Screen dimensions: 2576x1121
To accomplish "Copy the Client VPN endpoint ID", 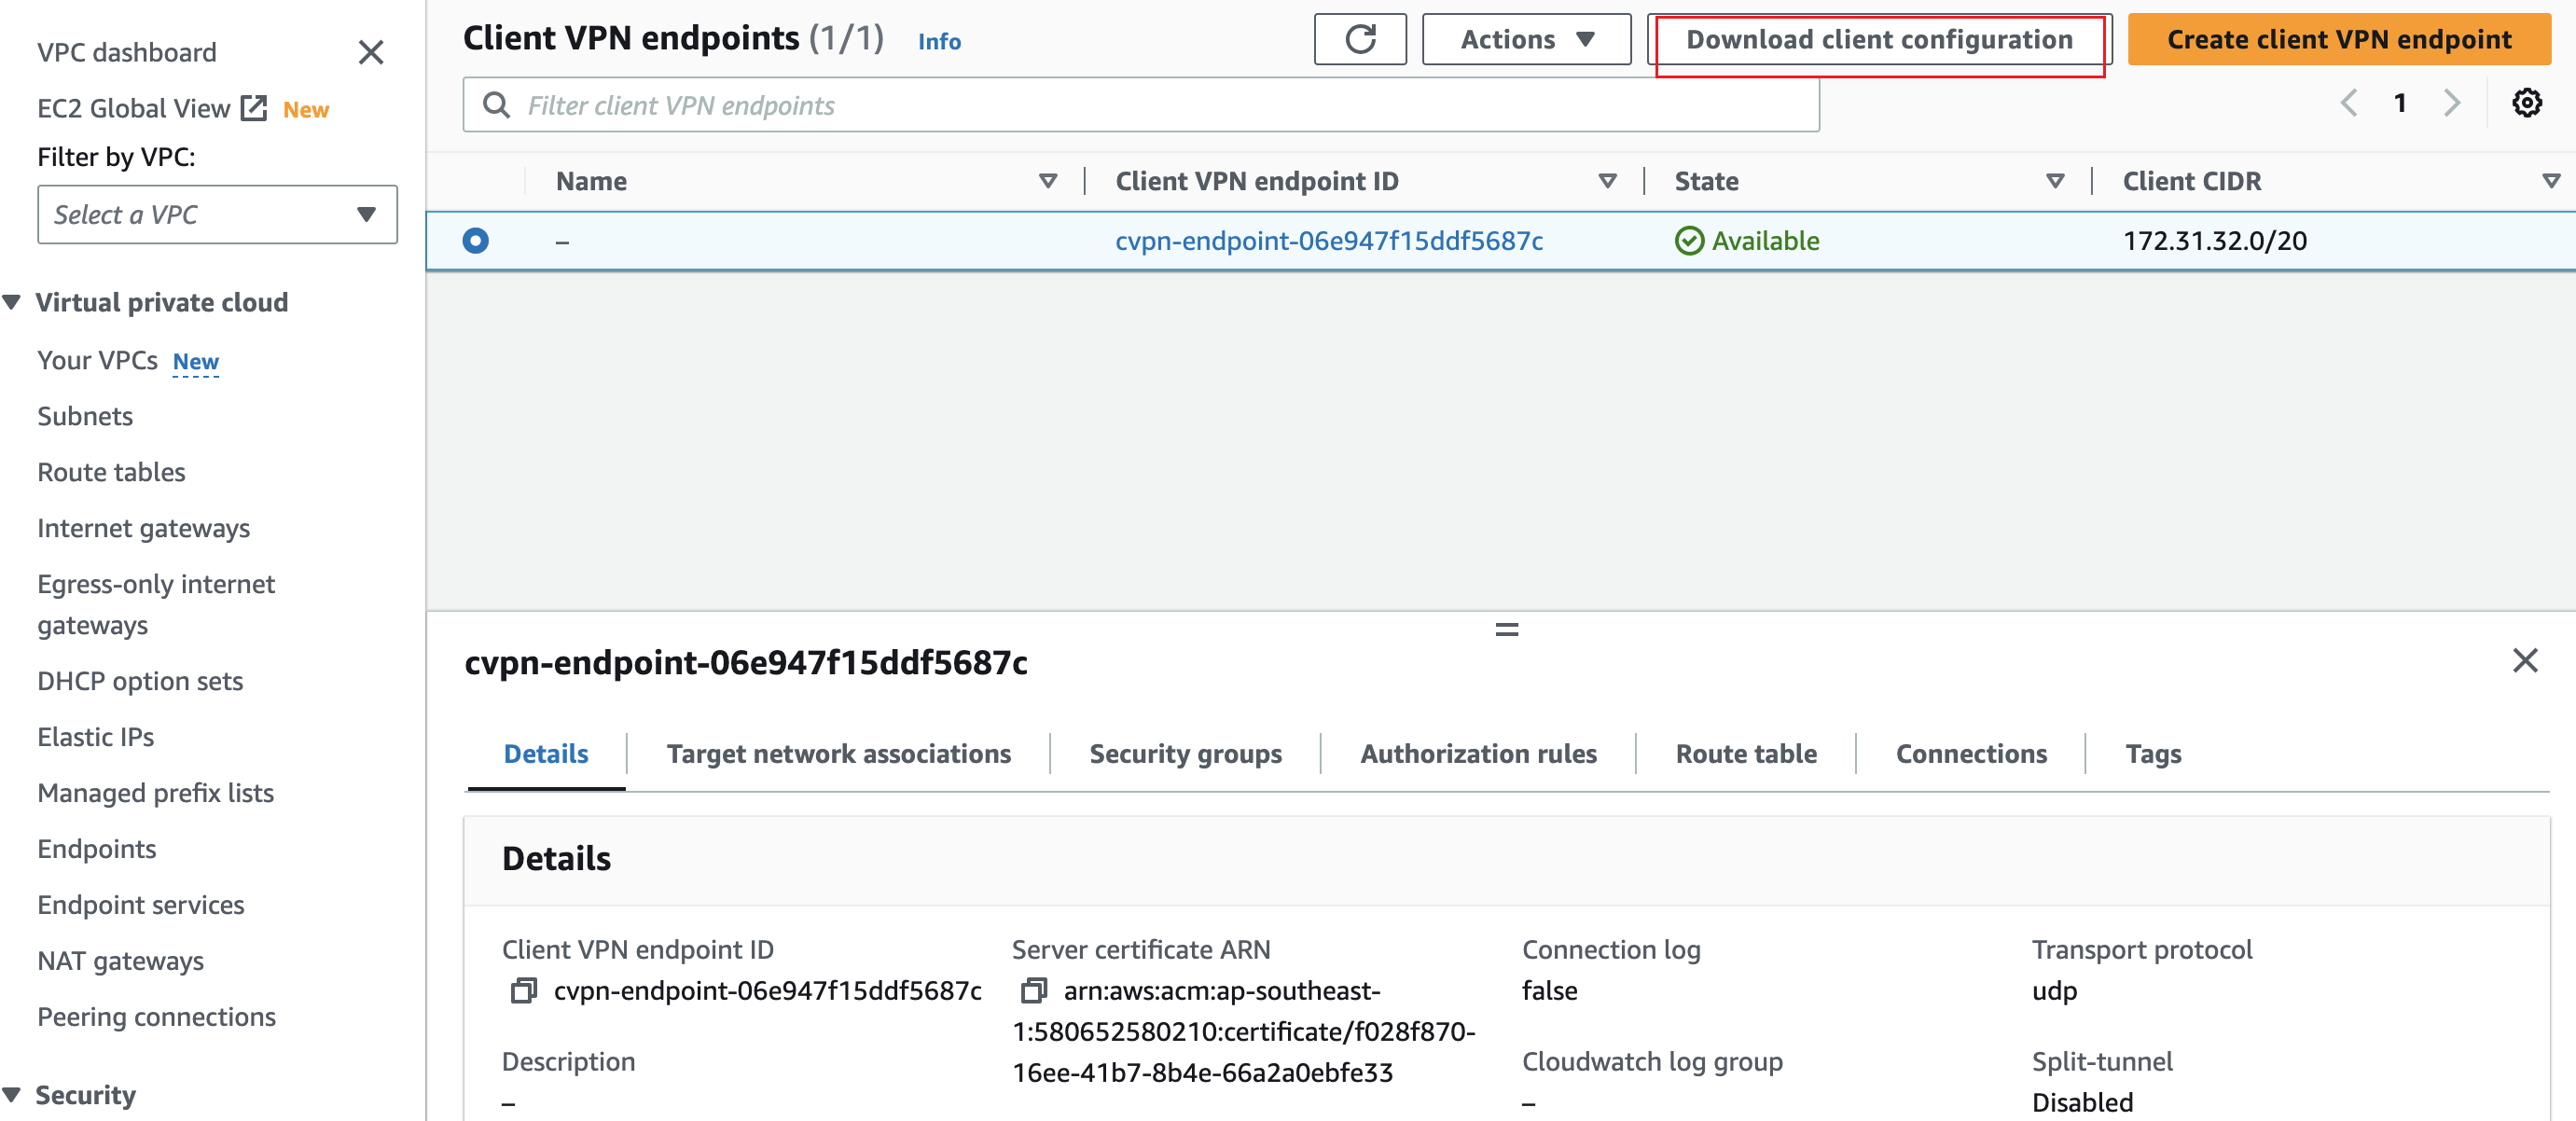I will (x=522, y=992).
